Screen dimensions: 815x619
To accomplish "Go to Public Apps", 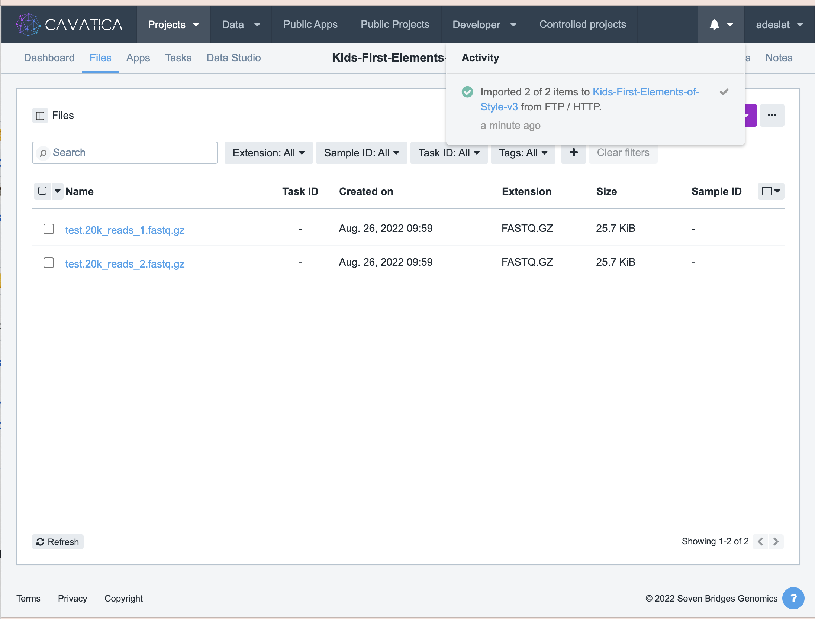I will (x=310, y=25).
